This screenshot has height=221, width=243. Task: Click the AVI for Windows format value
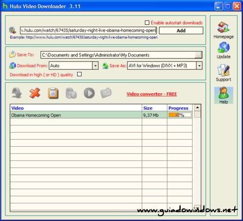[x=158, y=66]
